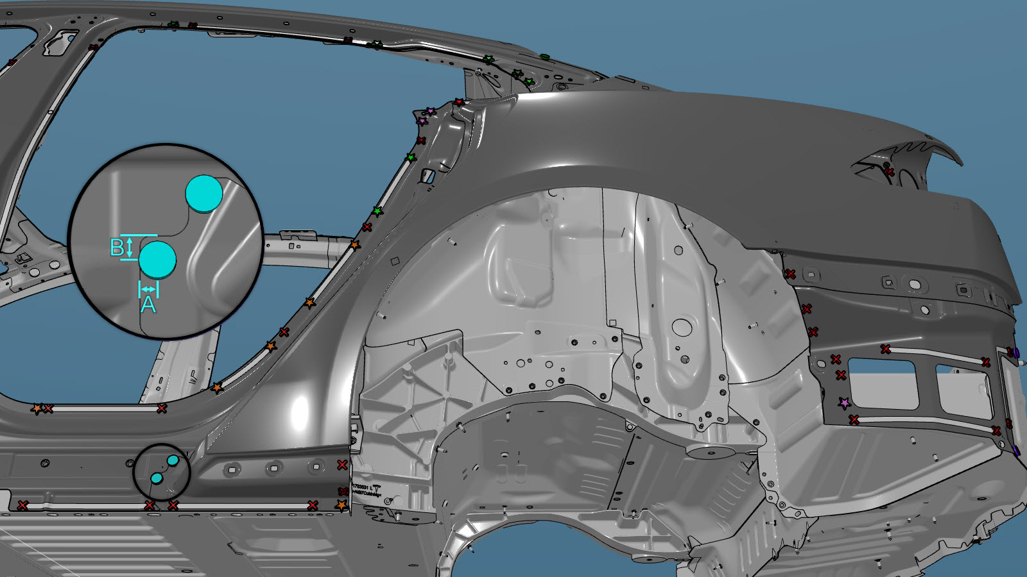Screen dimensions: 1027x577
Task: Click the green round plug on roof rail
Action: (545, 57)
